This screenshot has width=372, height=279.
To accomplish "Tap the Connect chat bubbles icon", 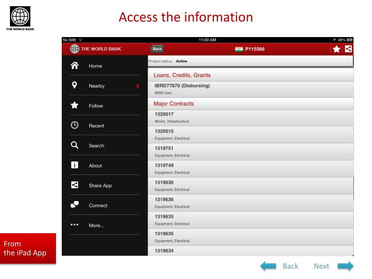I will coord(74,205).
